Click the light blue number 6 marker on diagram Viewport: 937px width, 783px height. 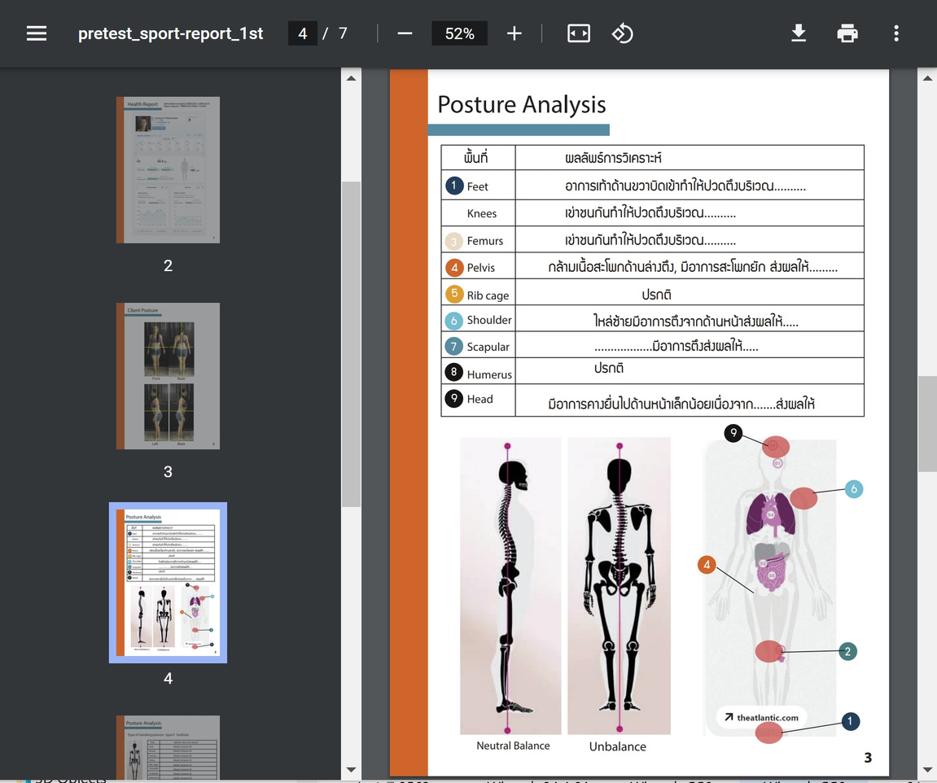pos(854,489)
